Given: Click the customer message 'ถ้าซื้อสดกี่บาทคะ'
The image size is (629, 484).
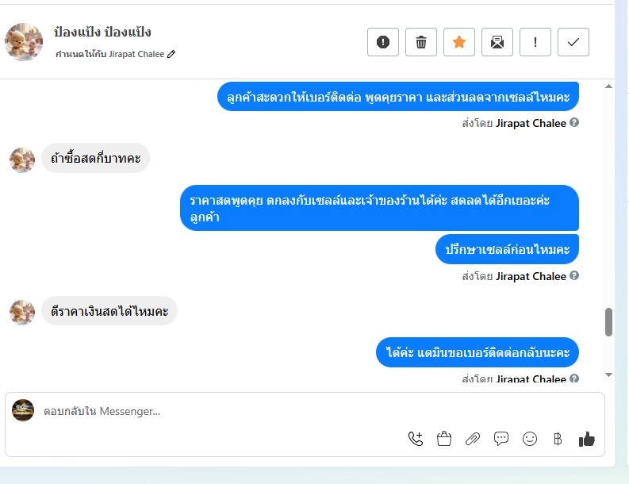Looking at the screenshot, I should pos(95,158).
